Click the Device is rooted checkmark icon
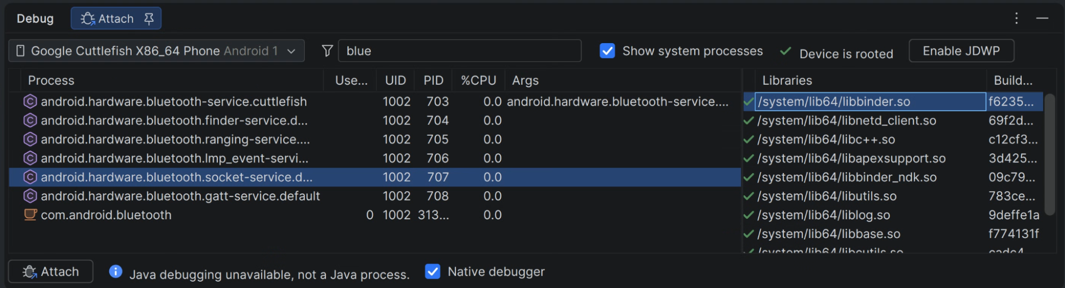 [785, 52]
